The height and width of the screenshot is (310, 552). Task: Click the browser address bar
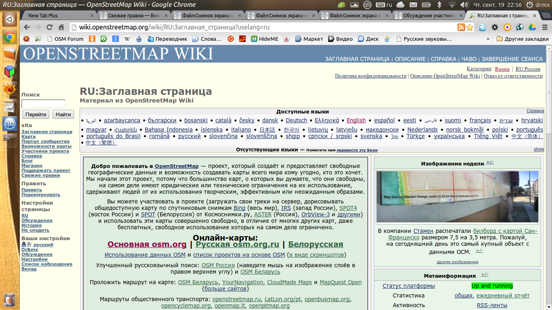[263, 27]
